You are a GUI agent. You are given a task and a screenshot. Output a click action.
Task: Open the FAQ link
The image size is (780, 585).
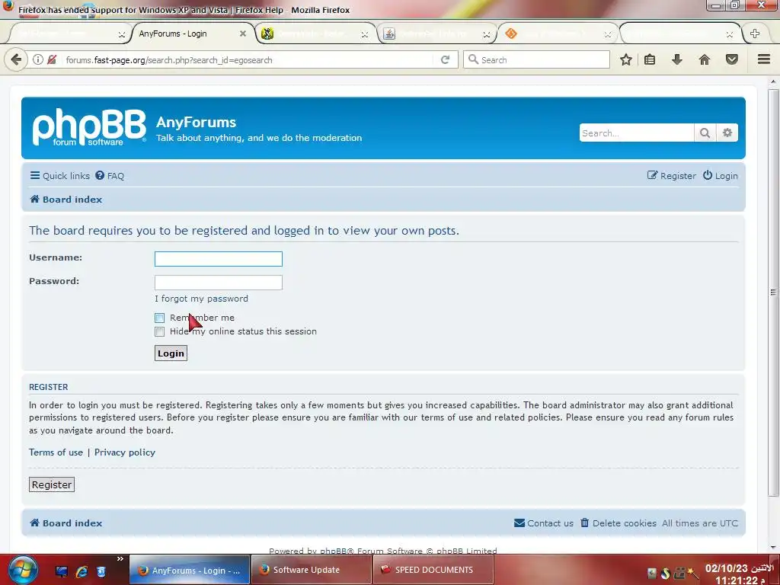[x=110, y=176]
